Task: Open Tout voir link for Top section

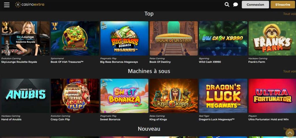Action: click(x=289, y=14)
